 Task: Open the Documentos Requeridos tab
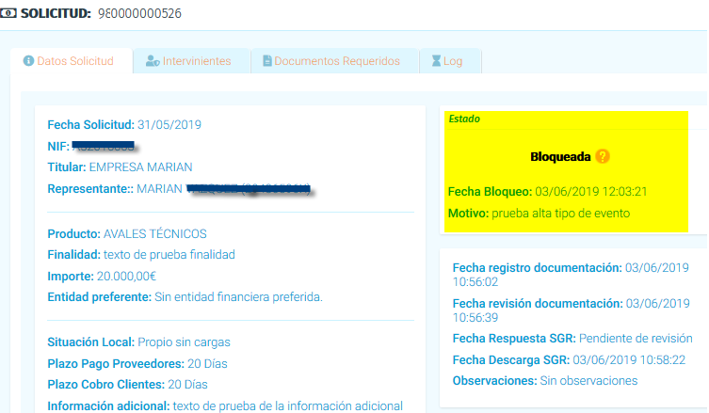(x=334, y=61)
